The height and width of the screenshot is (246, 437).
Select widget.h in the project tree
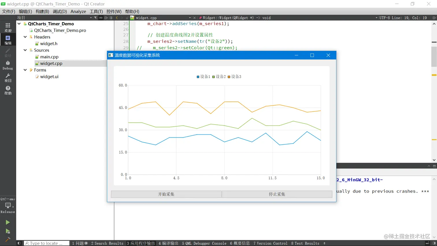[49, 44]
